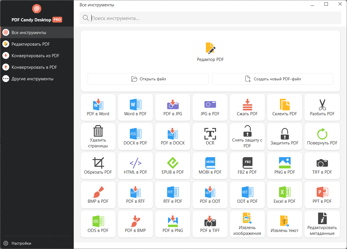347x249 pixels.
Task: Open the Извлечь изображения tool
Action: point(247,224)
